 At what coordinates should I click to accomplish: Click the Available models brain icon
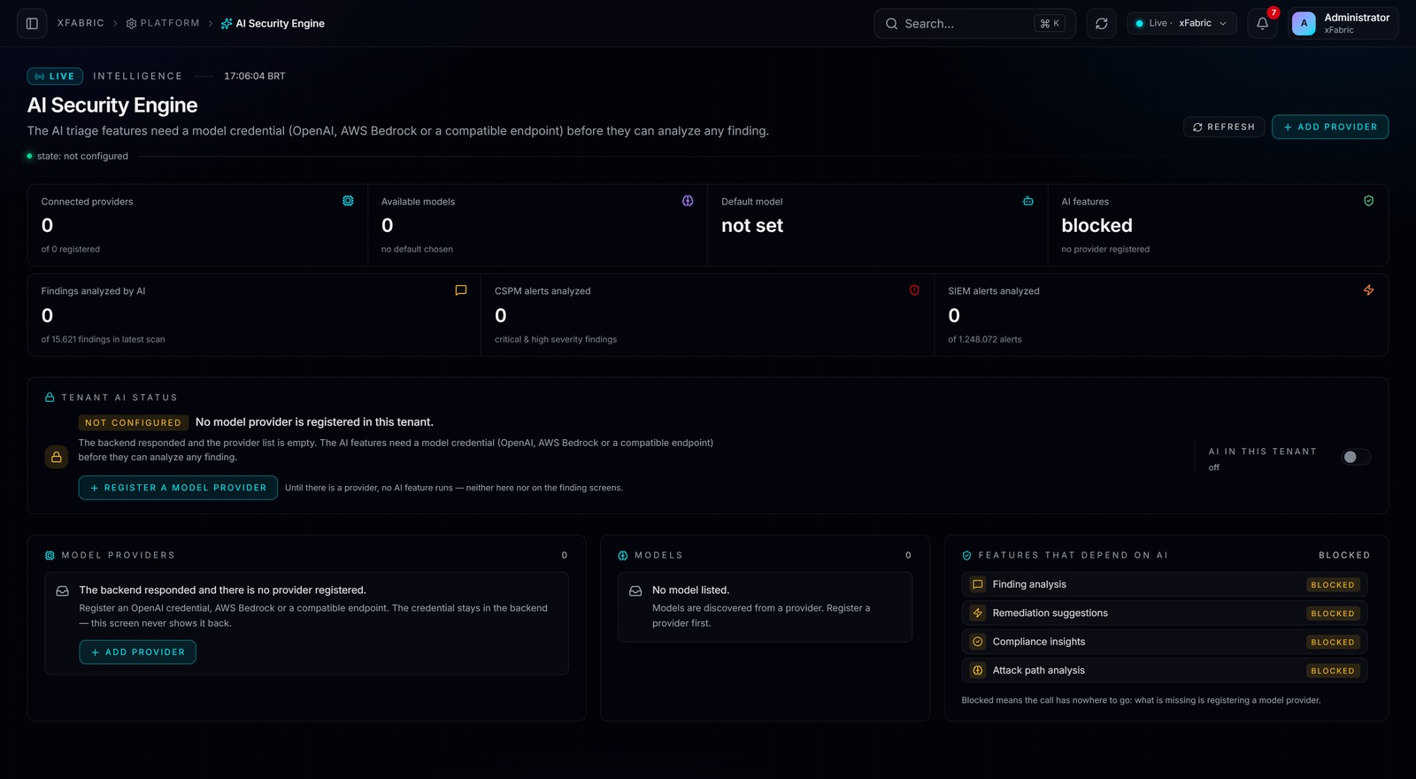[688, 201]
